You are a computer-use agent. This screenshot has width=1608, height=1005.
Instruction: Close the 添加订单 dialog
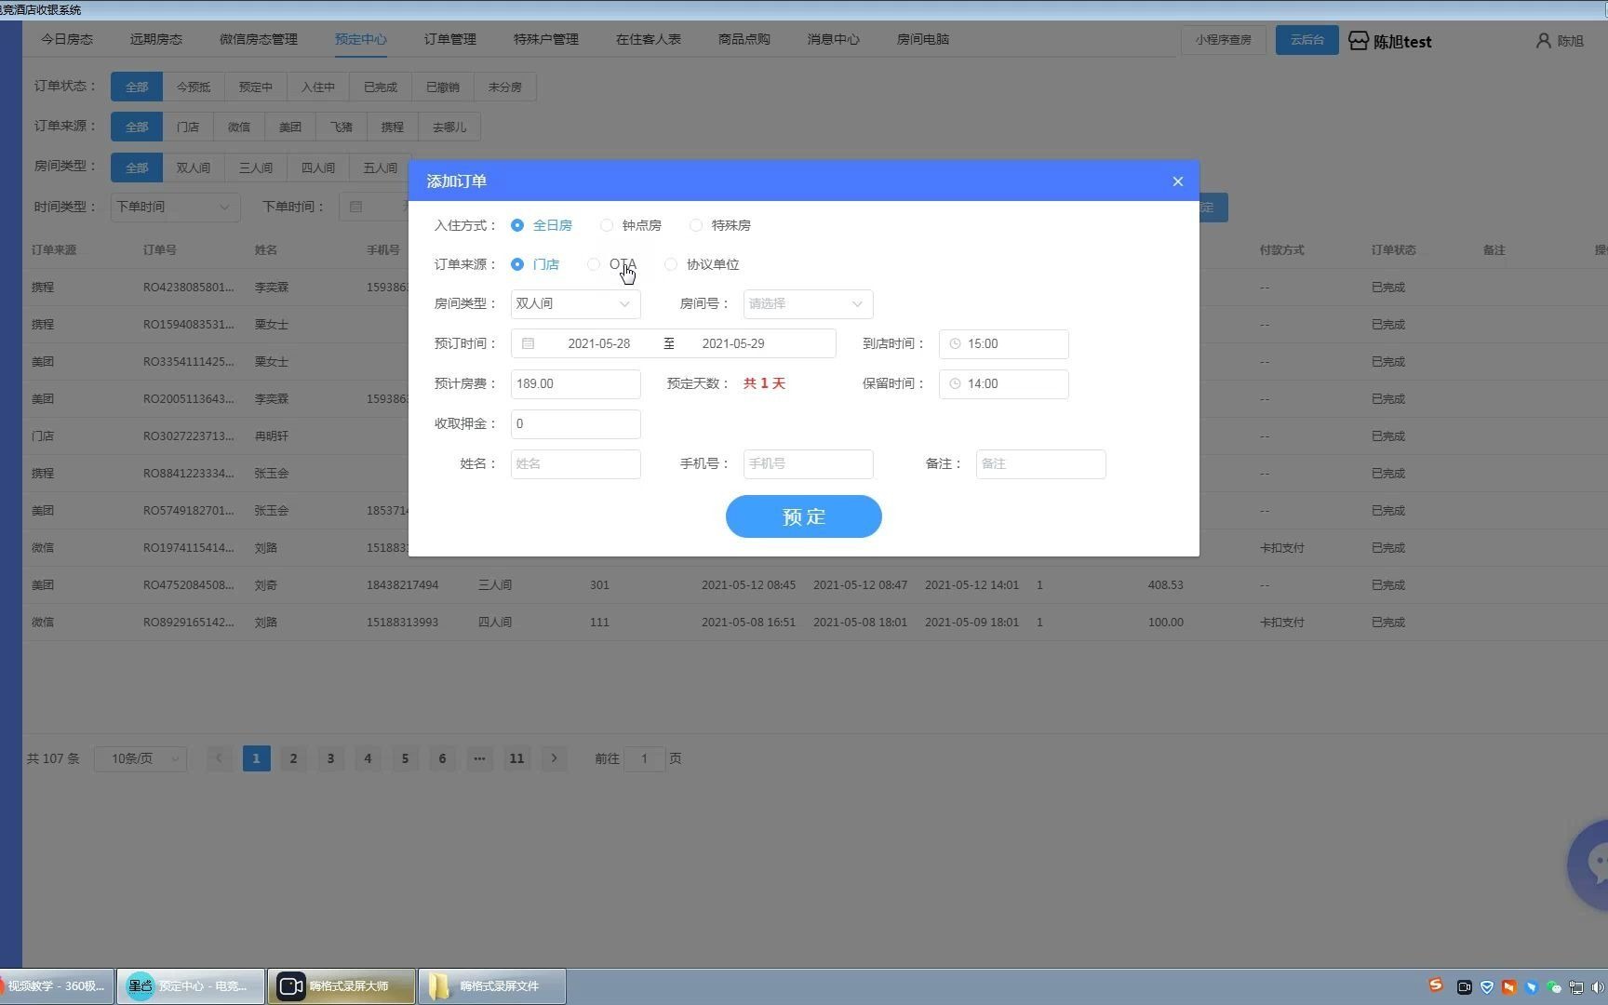click(1177, 181)
